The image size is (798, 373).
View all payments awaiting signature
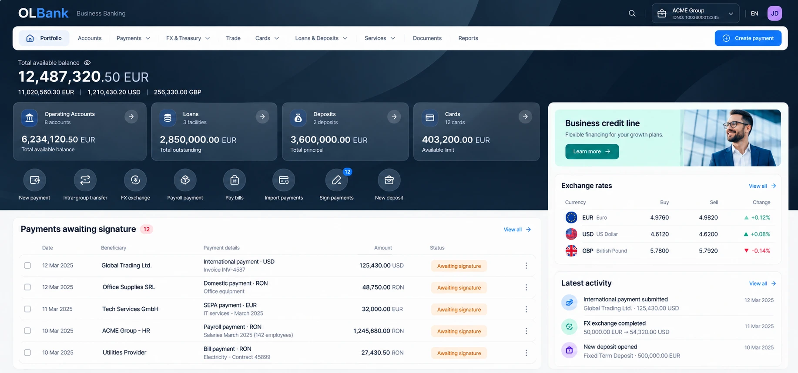517,230
